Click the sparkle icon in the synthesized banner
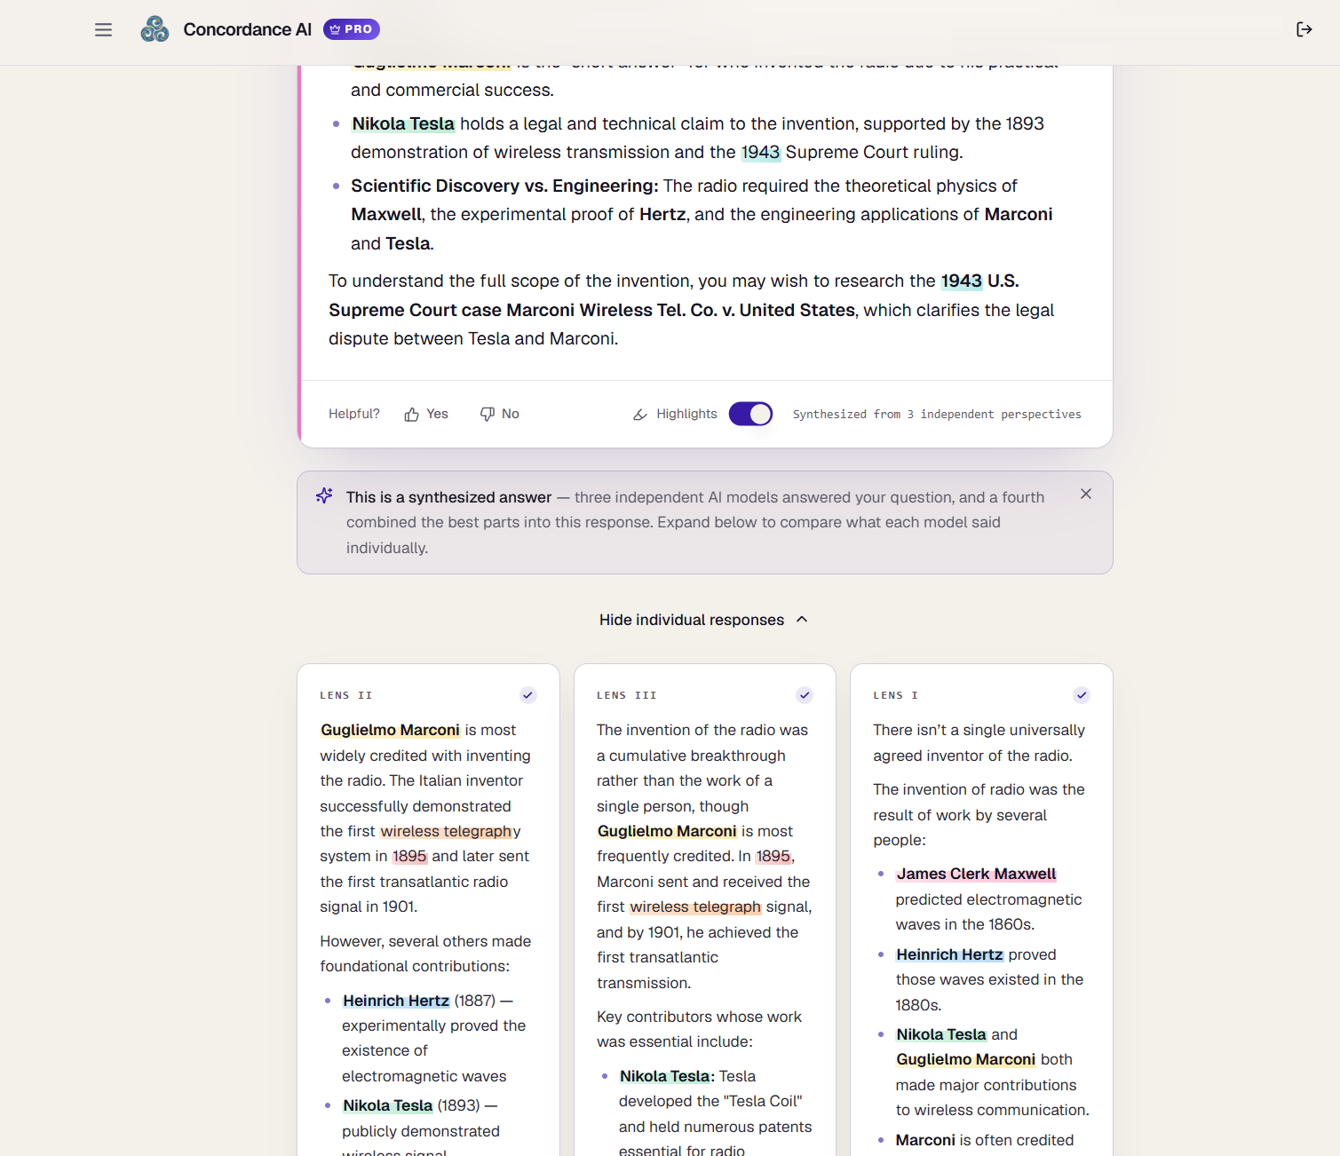Screen dimensions: 1340x1156 324,495
